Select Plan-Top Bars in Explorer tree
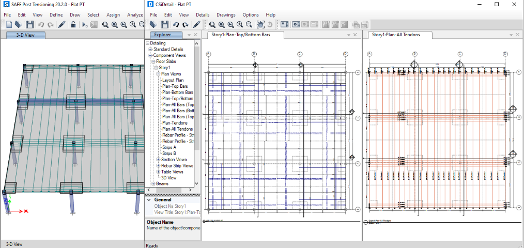The width and height of the screenshot is (525, 248). 175,86
